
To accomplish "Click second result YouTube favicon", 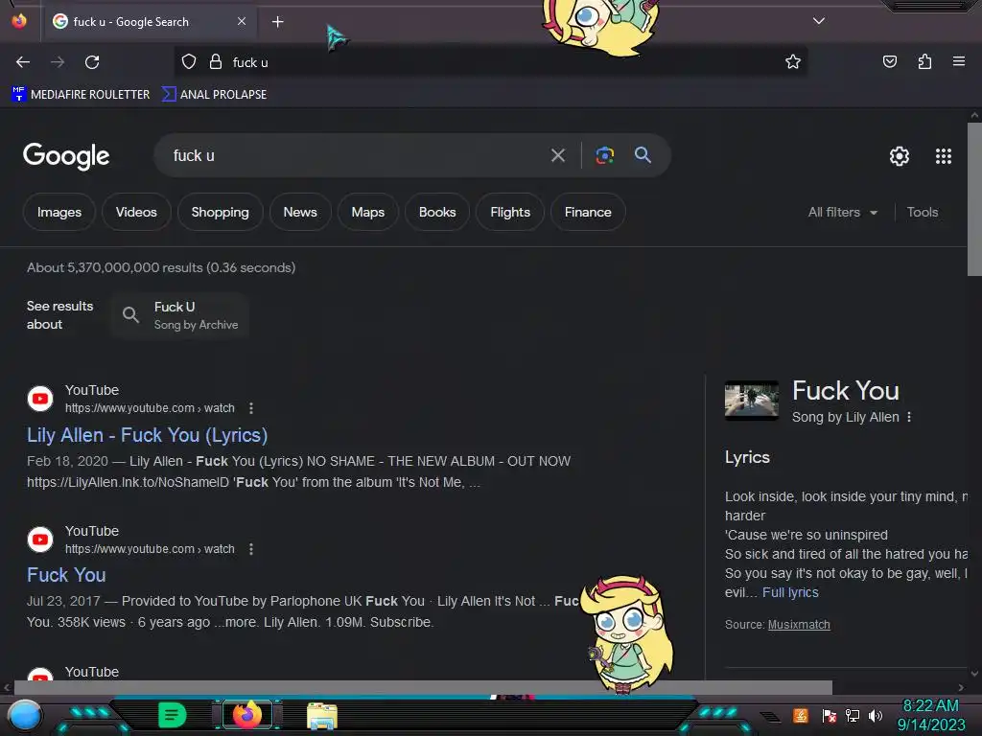I will pos(40,540).
